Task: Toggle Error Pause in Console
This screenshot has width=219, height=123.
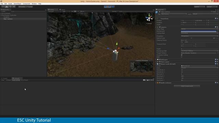Action: point(24,80)
